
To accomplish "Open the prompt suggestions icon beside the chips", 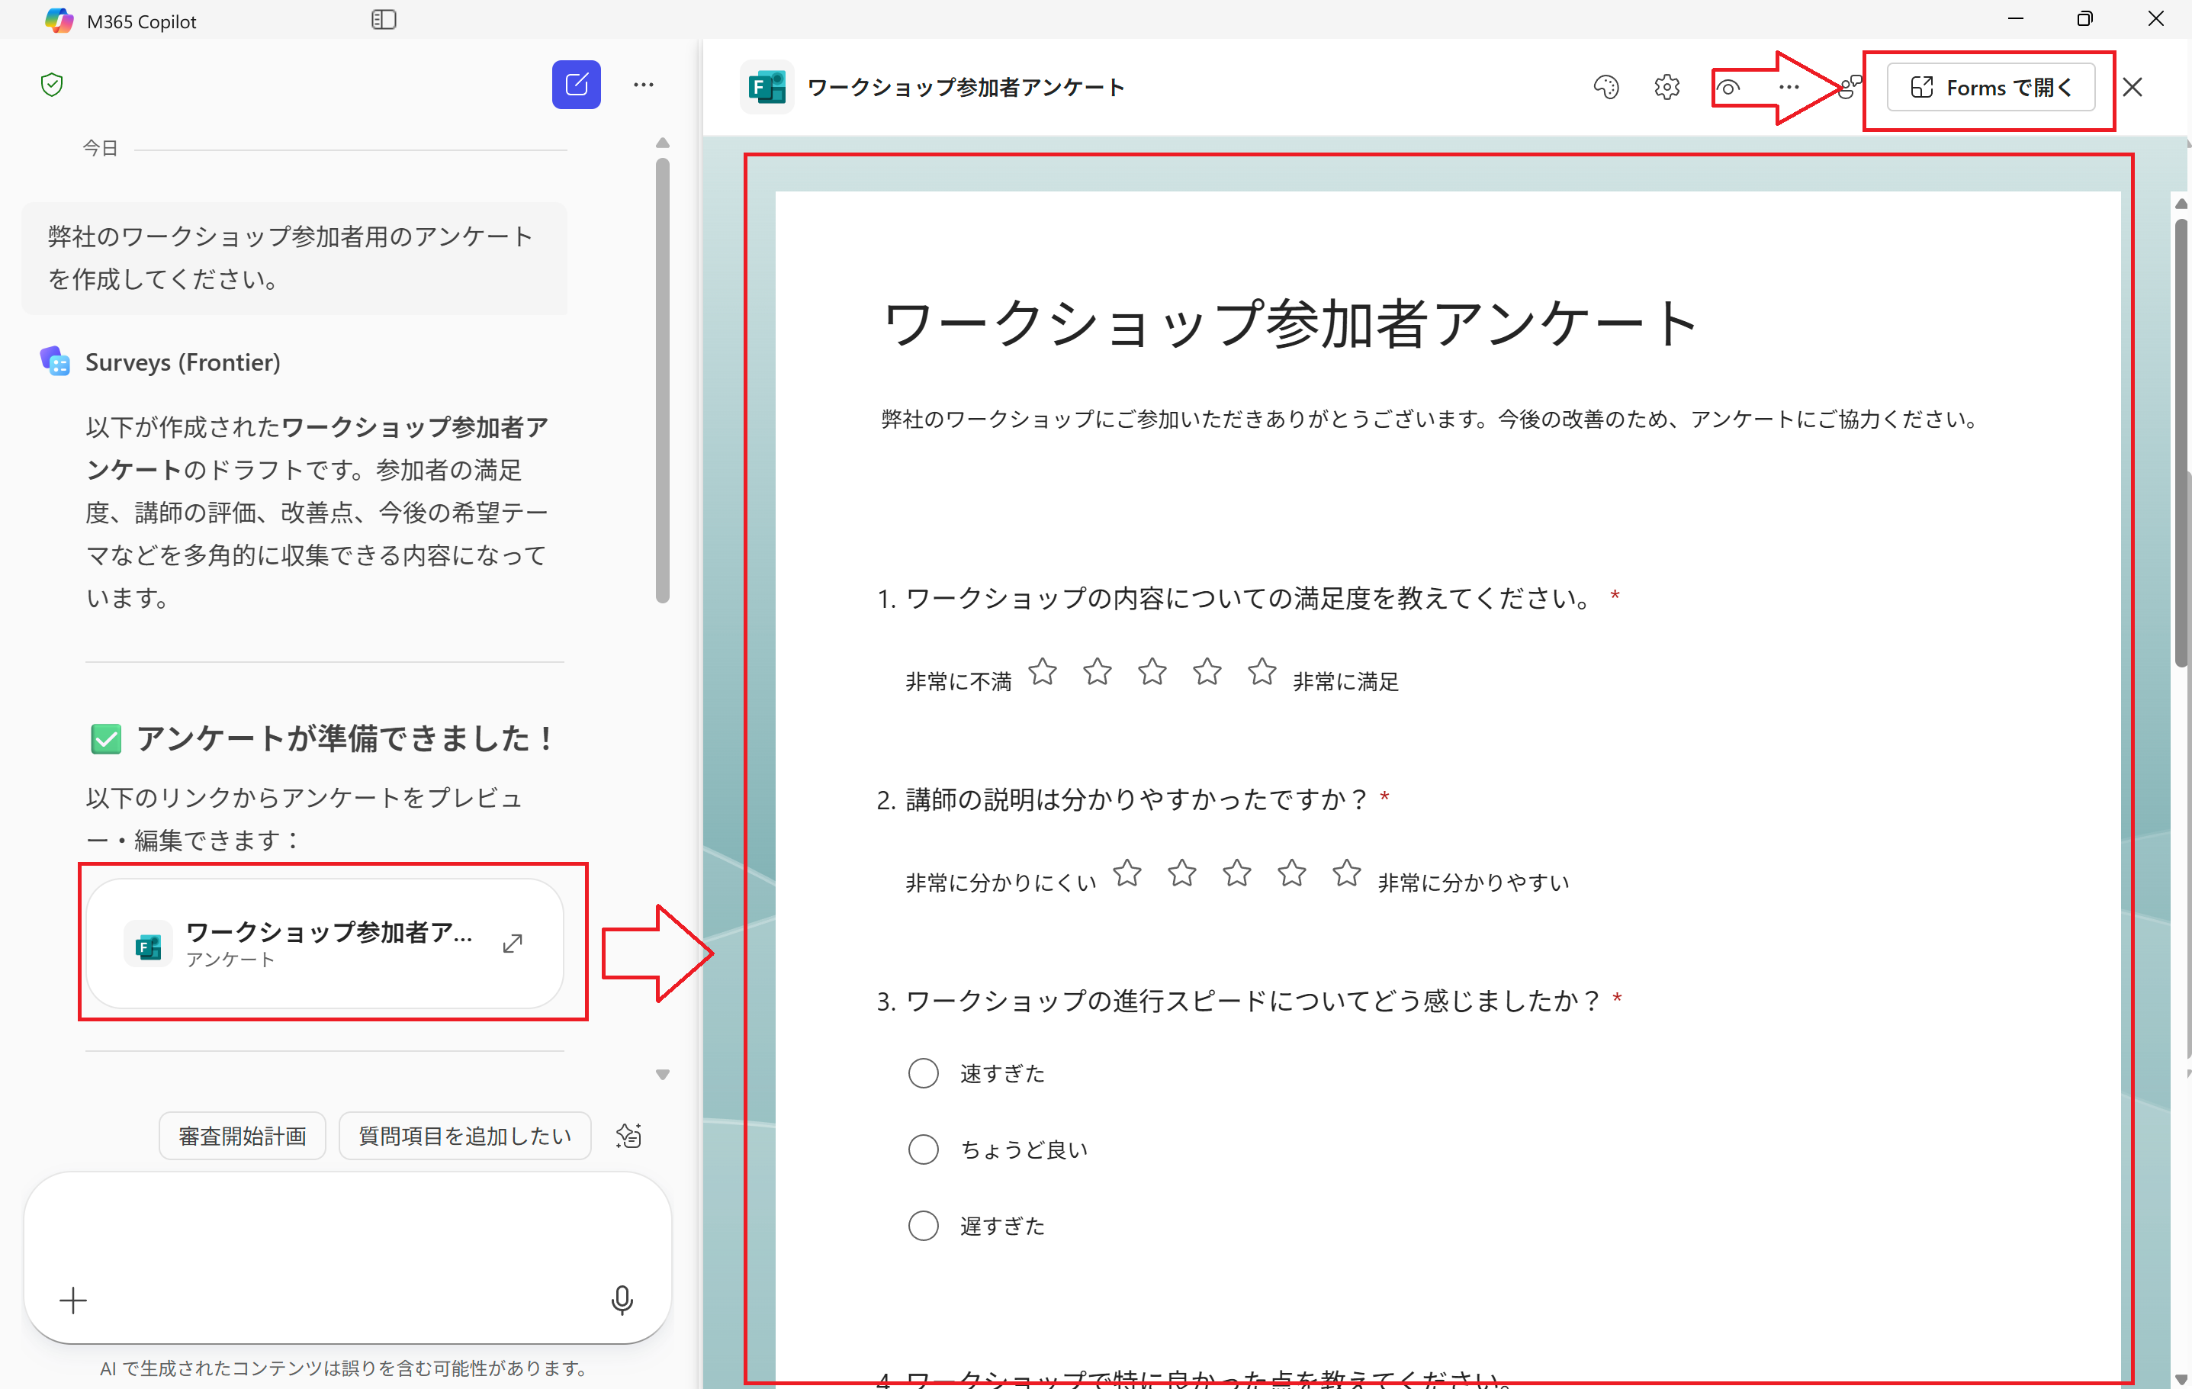I will (628, 1135).
